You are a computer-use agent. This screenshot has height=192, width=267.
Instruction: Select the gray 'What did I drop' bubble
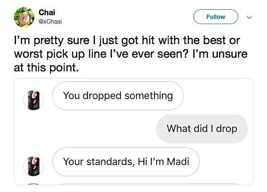tap(202, 129)
